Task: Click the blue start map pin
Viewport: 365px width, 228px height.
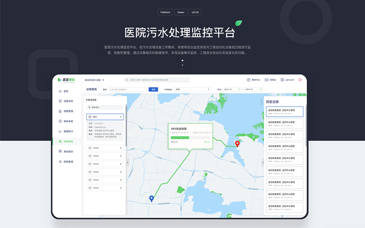Action: pyautogui.click(x=151, y=198)
